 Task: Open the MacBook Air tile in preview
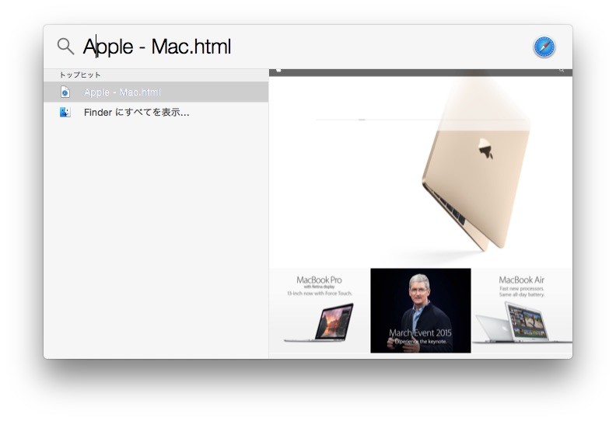click(522, 311)
